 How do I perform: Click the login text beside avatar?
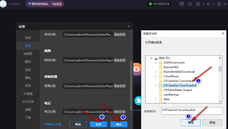(14, 4)
